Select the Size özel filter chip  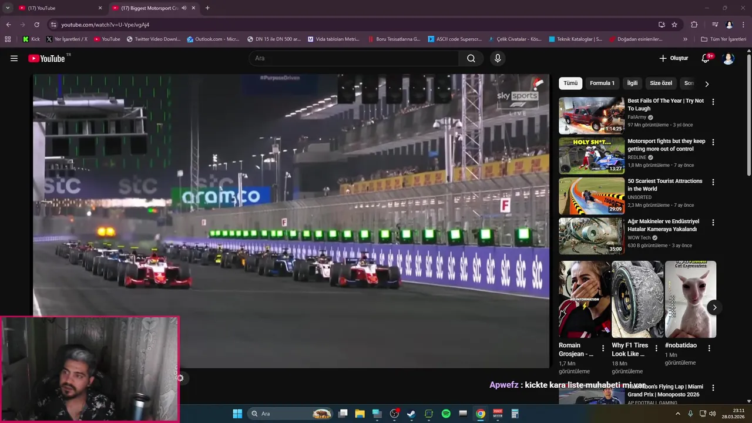click(661, 83)
